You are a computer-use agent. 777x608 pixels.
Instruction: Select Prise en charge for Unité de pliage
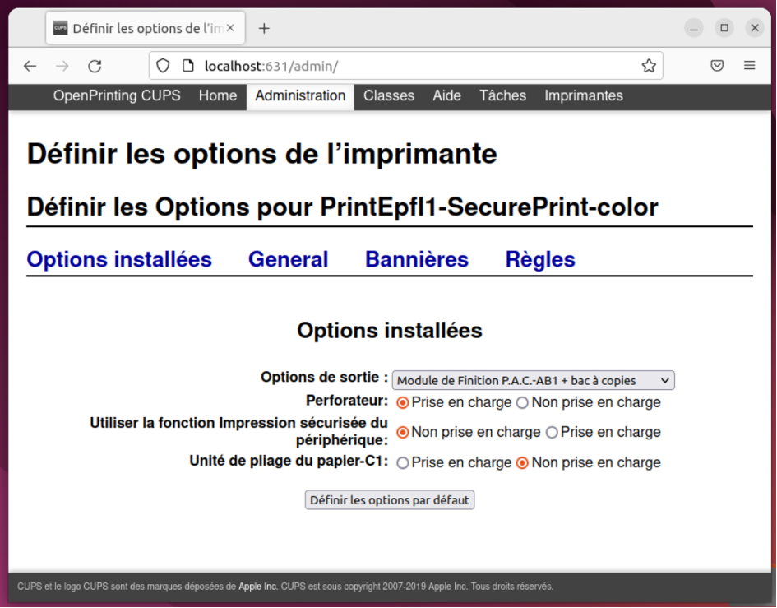point(403,463)
